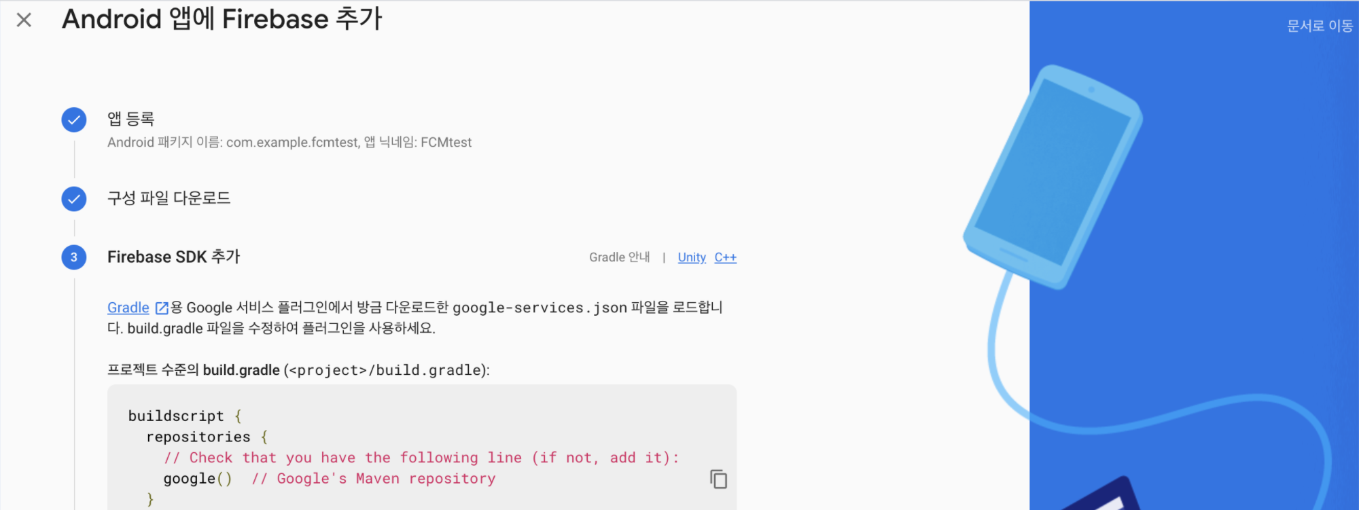Viewport: 1359px width, 510px height.
Task: Click the google-services.json filename text
Action: [540, 308]
